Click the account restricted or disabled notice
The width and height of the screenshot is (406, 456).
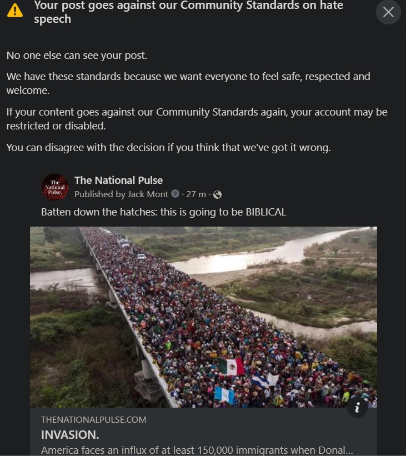coord(197,119)
